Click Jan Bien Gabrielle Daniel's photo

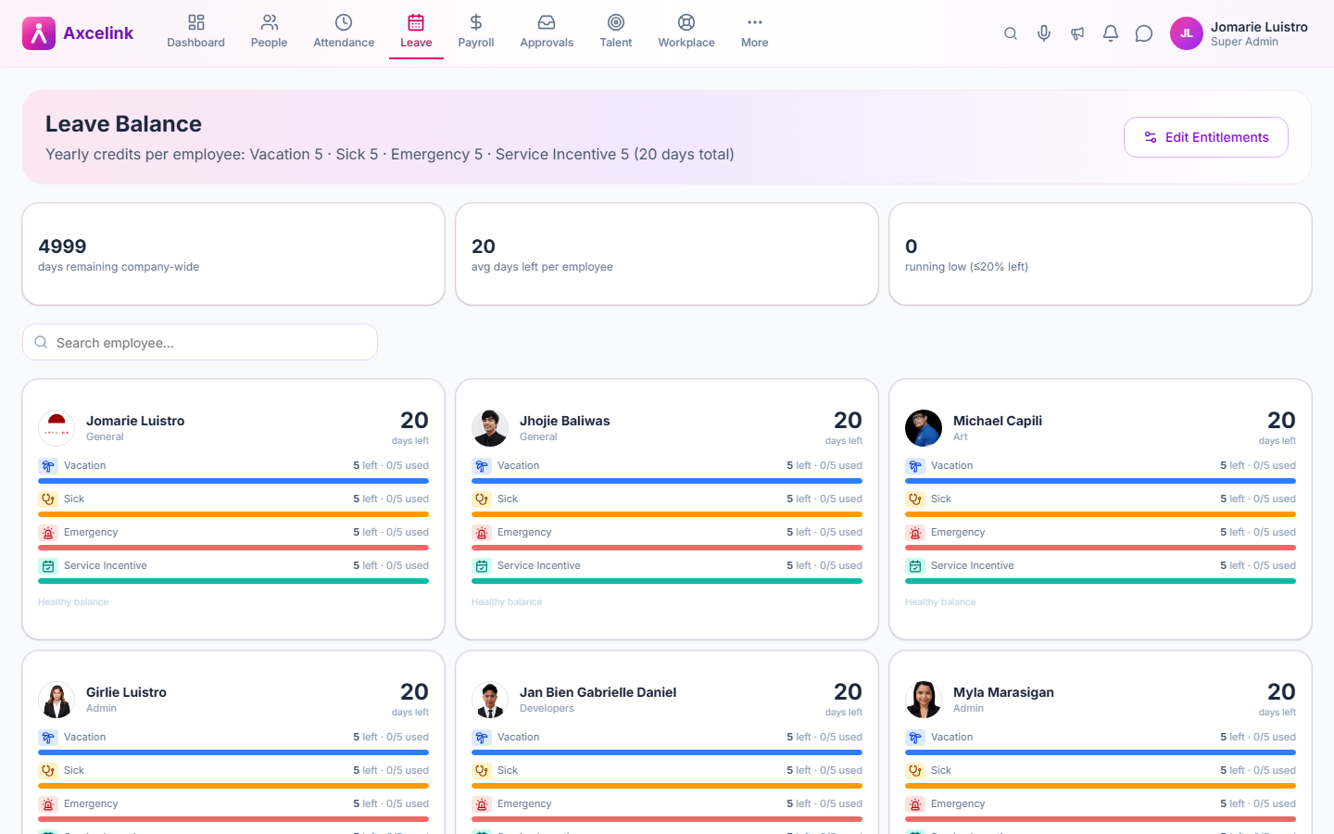click(x=490, y=700)
